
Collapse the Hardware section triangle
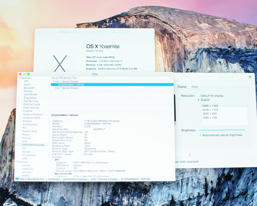point(20,78)
